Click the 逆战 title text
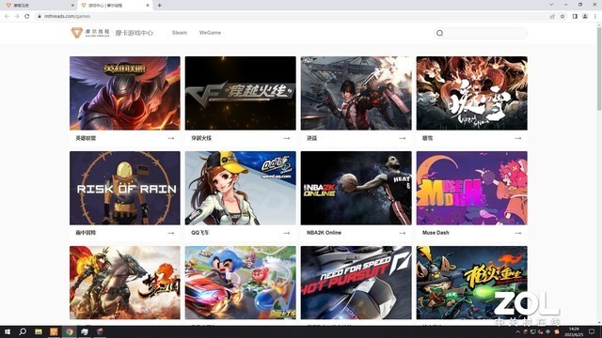Image resolution: width=602 pixels, height=338 pixels. tap(311, 138)
